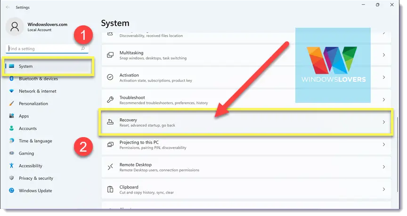This screenshot has height=216, width=407.
Task: Click the Recovery drive icon
Action: [110, 122]
